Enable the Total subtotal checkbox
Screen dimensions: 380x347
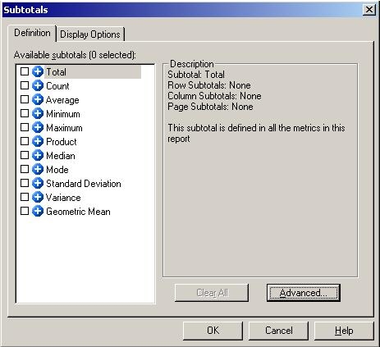coord(25,71)
